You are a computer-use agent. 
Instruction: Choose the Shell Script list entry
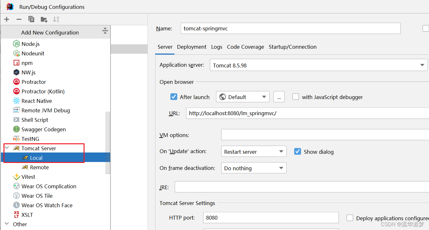pos(55,120)
